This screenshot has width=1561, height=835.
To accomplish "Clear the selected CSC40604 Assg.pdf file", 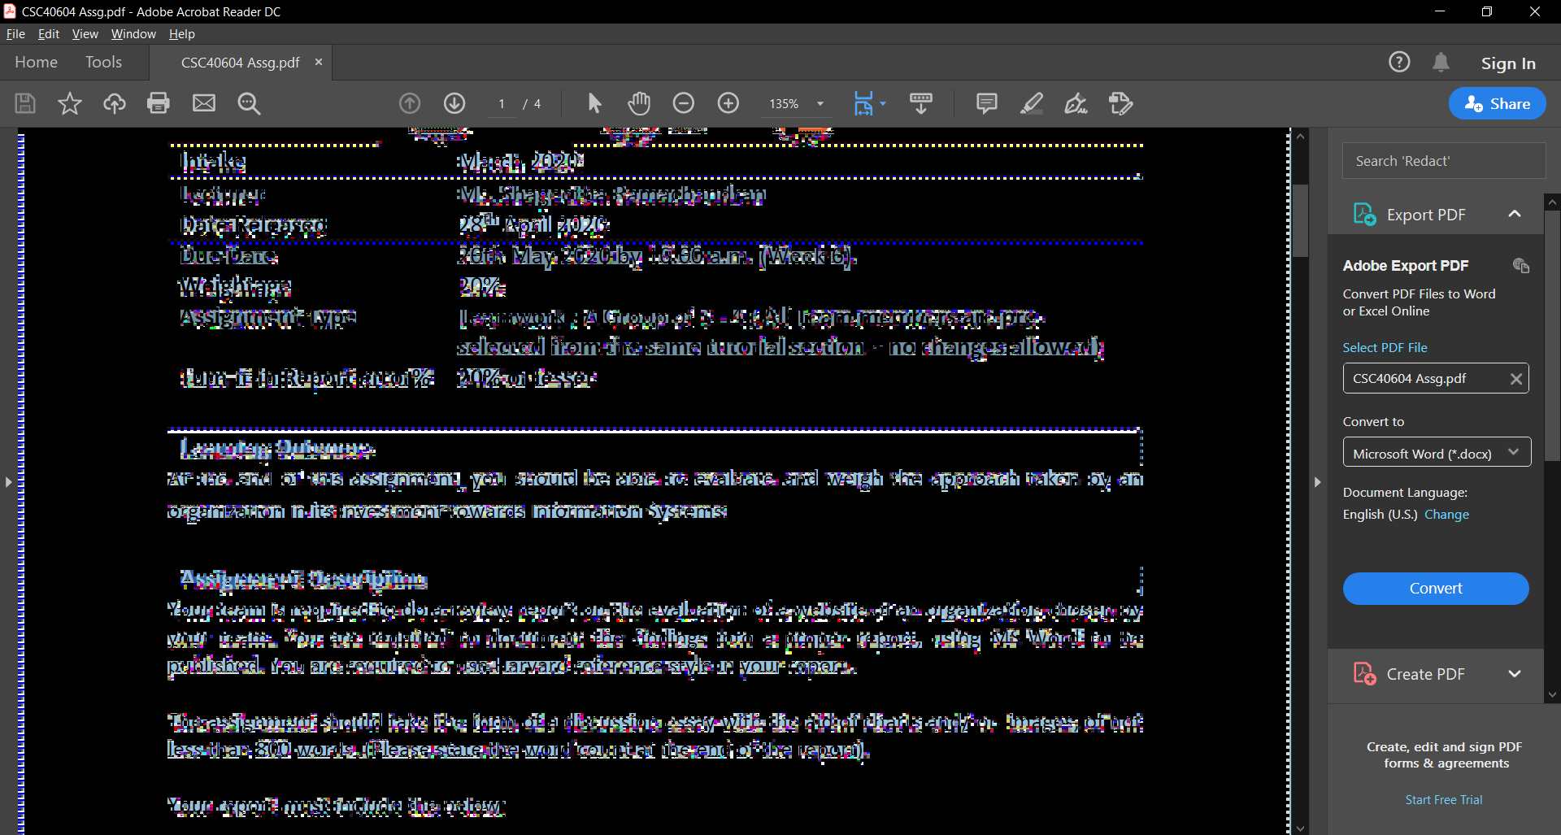I will click(x=1516, y=378).
